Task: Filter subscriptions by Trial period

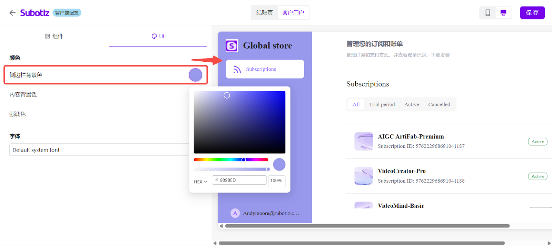Action: [382, 104]
